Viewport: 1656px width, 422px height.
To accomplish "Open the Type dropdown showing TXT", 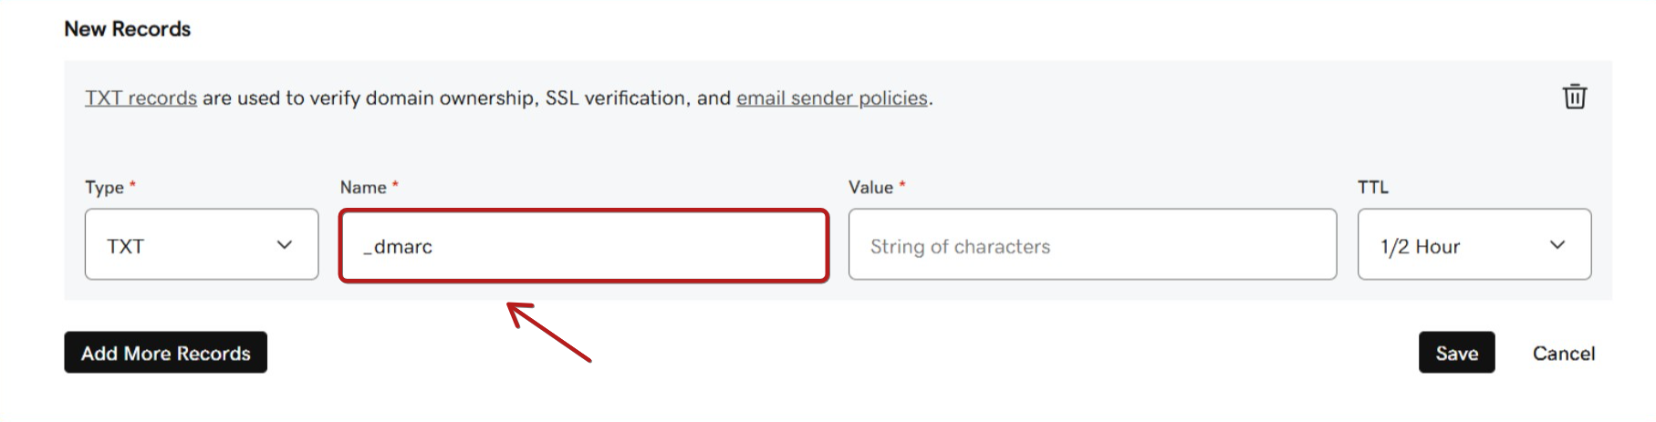I will [x=201, y=245].
